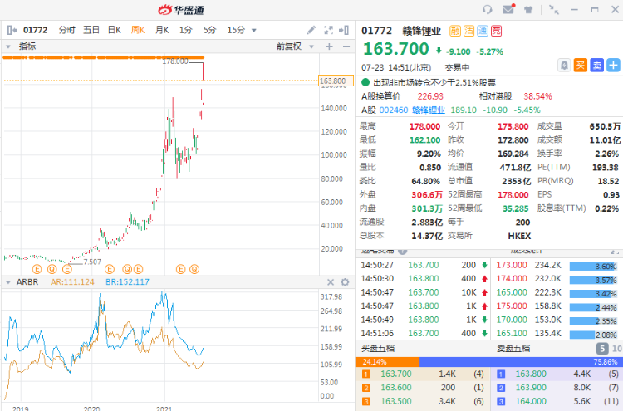Click the orange chart range scrollbar

[x=103, y=57]
